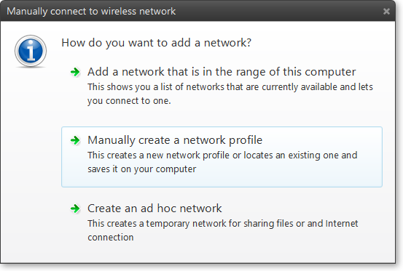Click 'How do you want to add a network?' heading

156,43
